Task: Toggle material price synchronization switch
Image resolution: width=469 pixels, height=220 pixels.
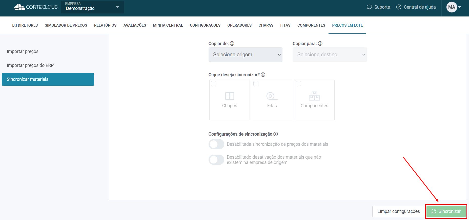Action: pyautogui.click(x=216, y=144)
